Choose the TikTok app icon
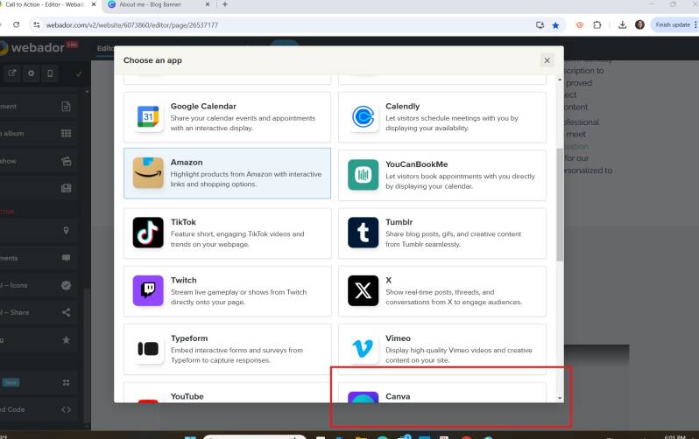699x439 pixels. click(148, 233)
